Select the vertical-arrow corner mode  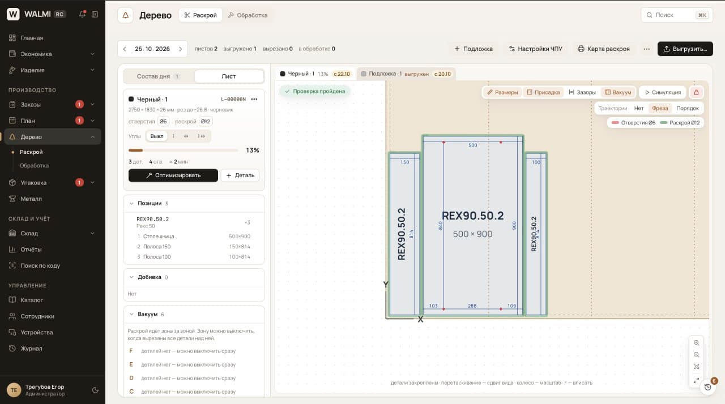[173, 136]
